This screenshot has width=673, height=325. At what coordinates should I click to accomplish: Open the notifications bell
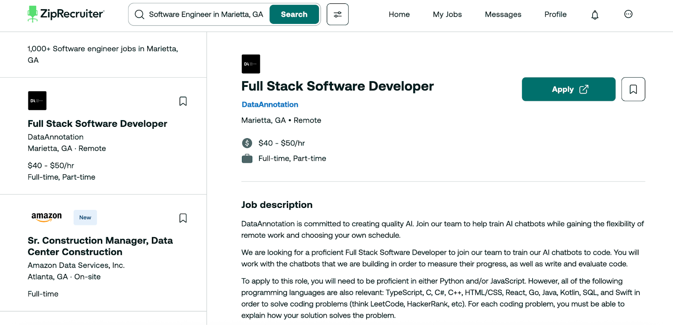595,15
